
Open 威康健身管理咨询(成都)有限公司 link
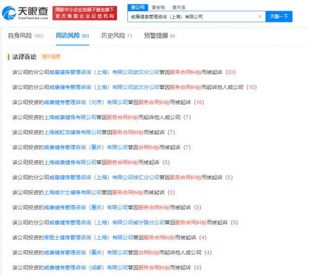[x=86, y=268]
